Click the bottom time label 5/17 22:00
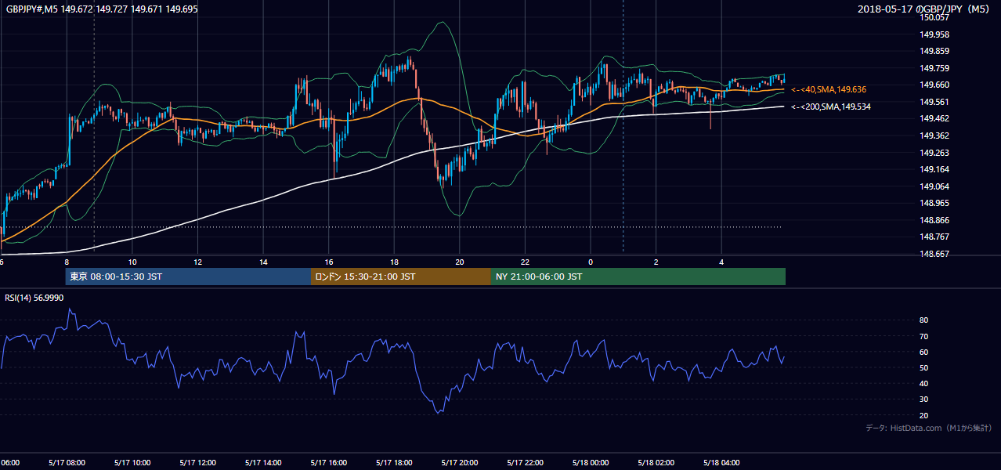The width and height of the screenshot is (1001, 470). click(526, 463)
